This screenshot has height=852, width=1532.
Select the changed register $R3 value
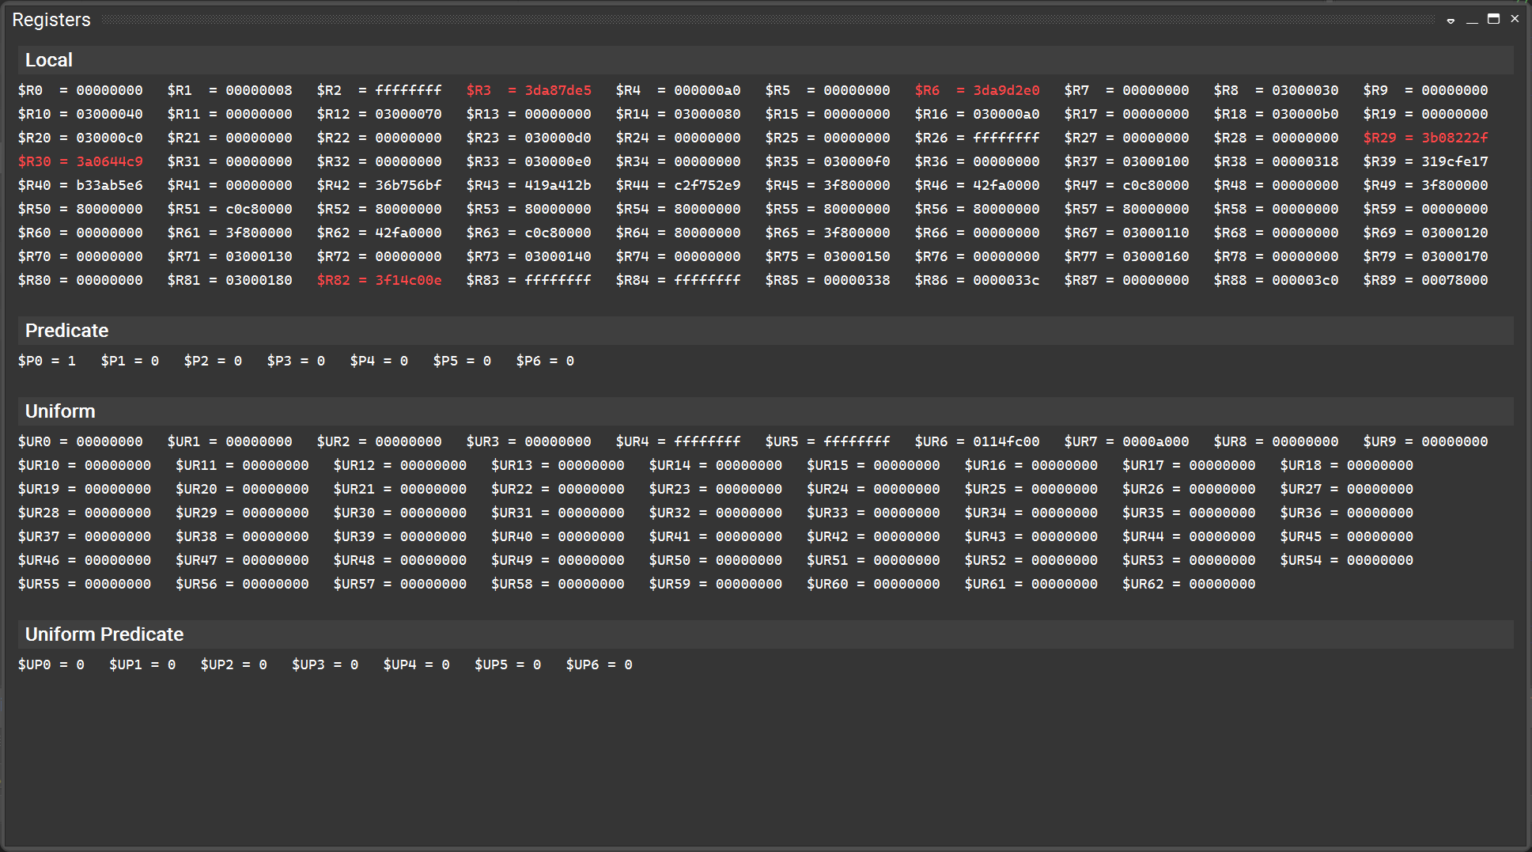pos(558,89)
